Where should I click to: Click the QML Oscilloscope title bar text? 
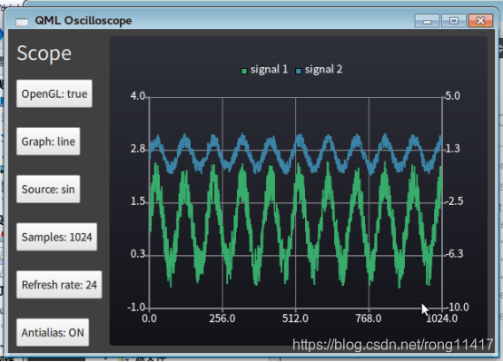[84, 21]
